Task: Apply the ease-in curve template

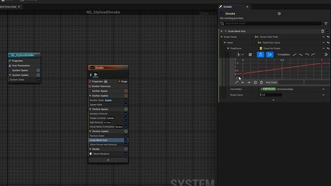Action: (x=313, y=55)
